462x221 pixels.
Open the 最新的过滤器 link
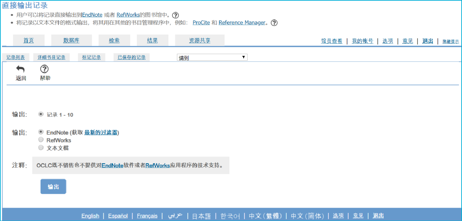tap(101, 133)
